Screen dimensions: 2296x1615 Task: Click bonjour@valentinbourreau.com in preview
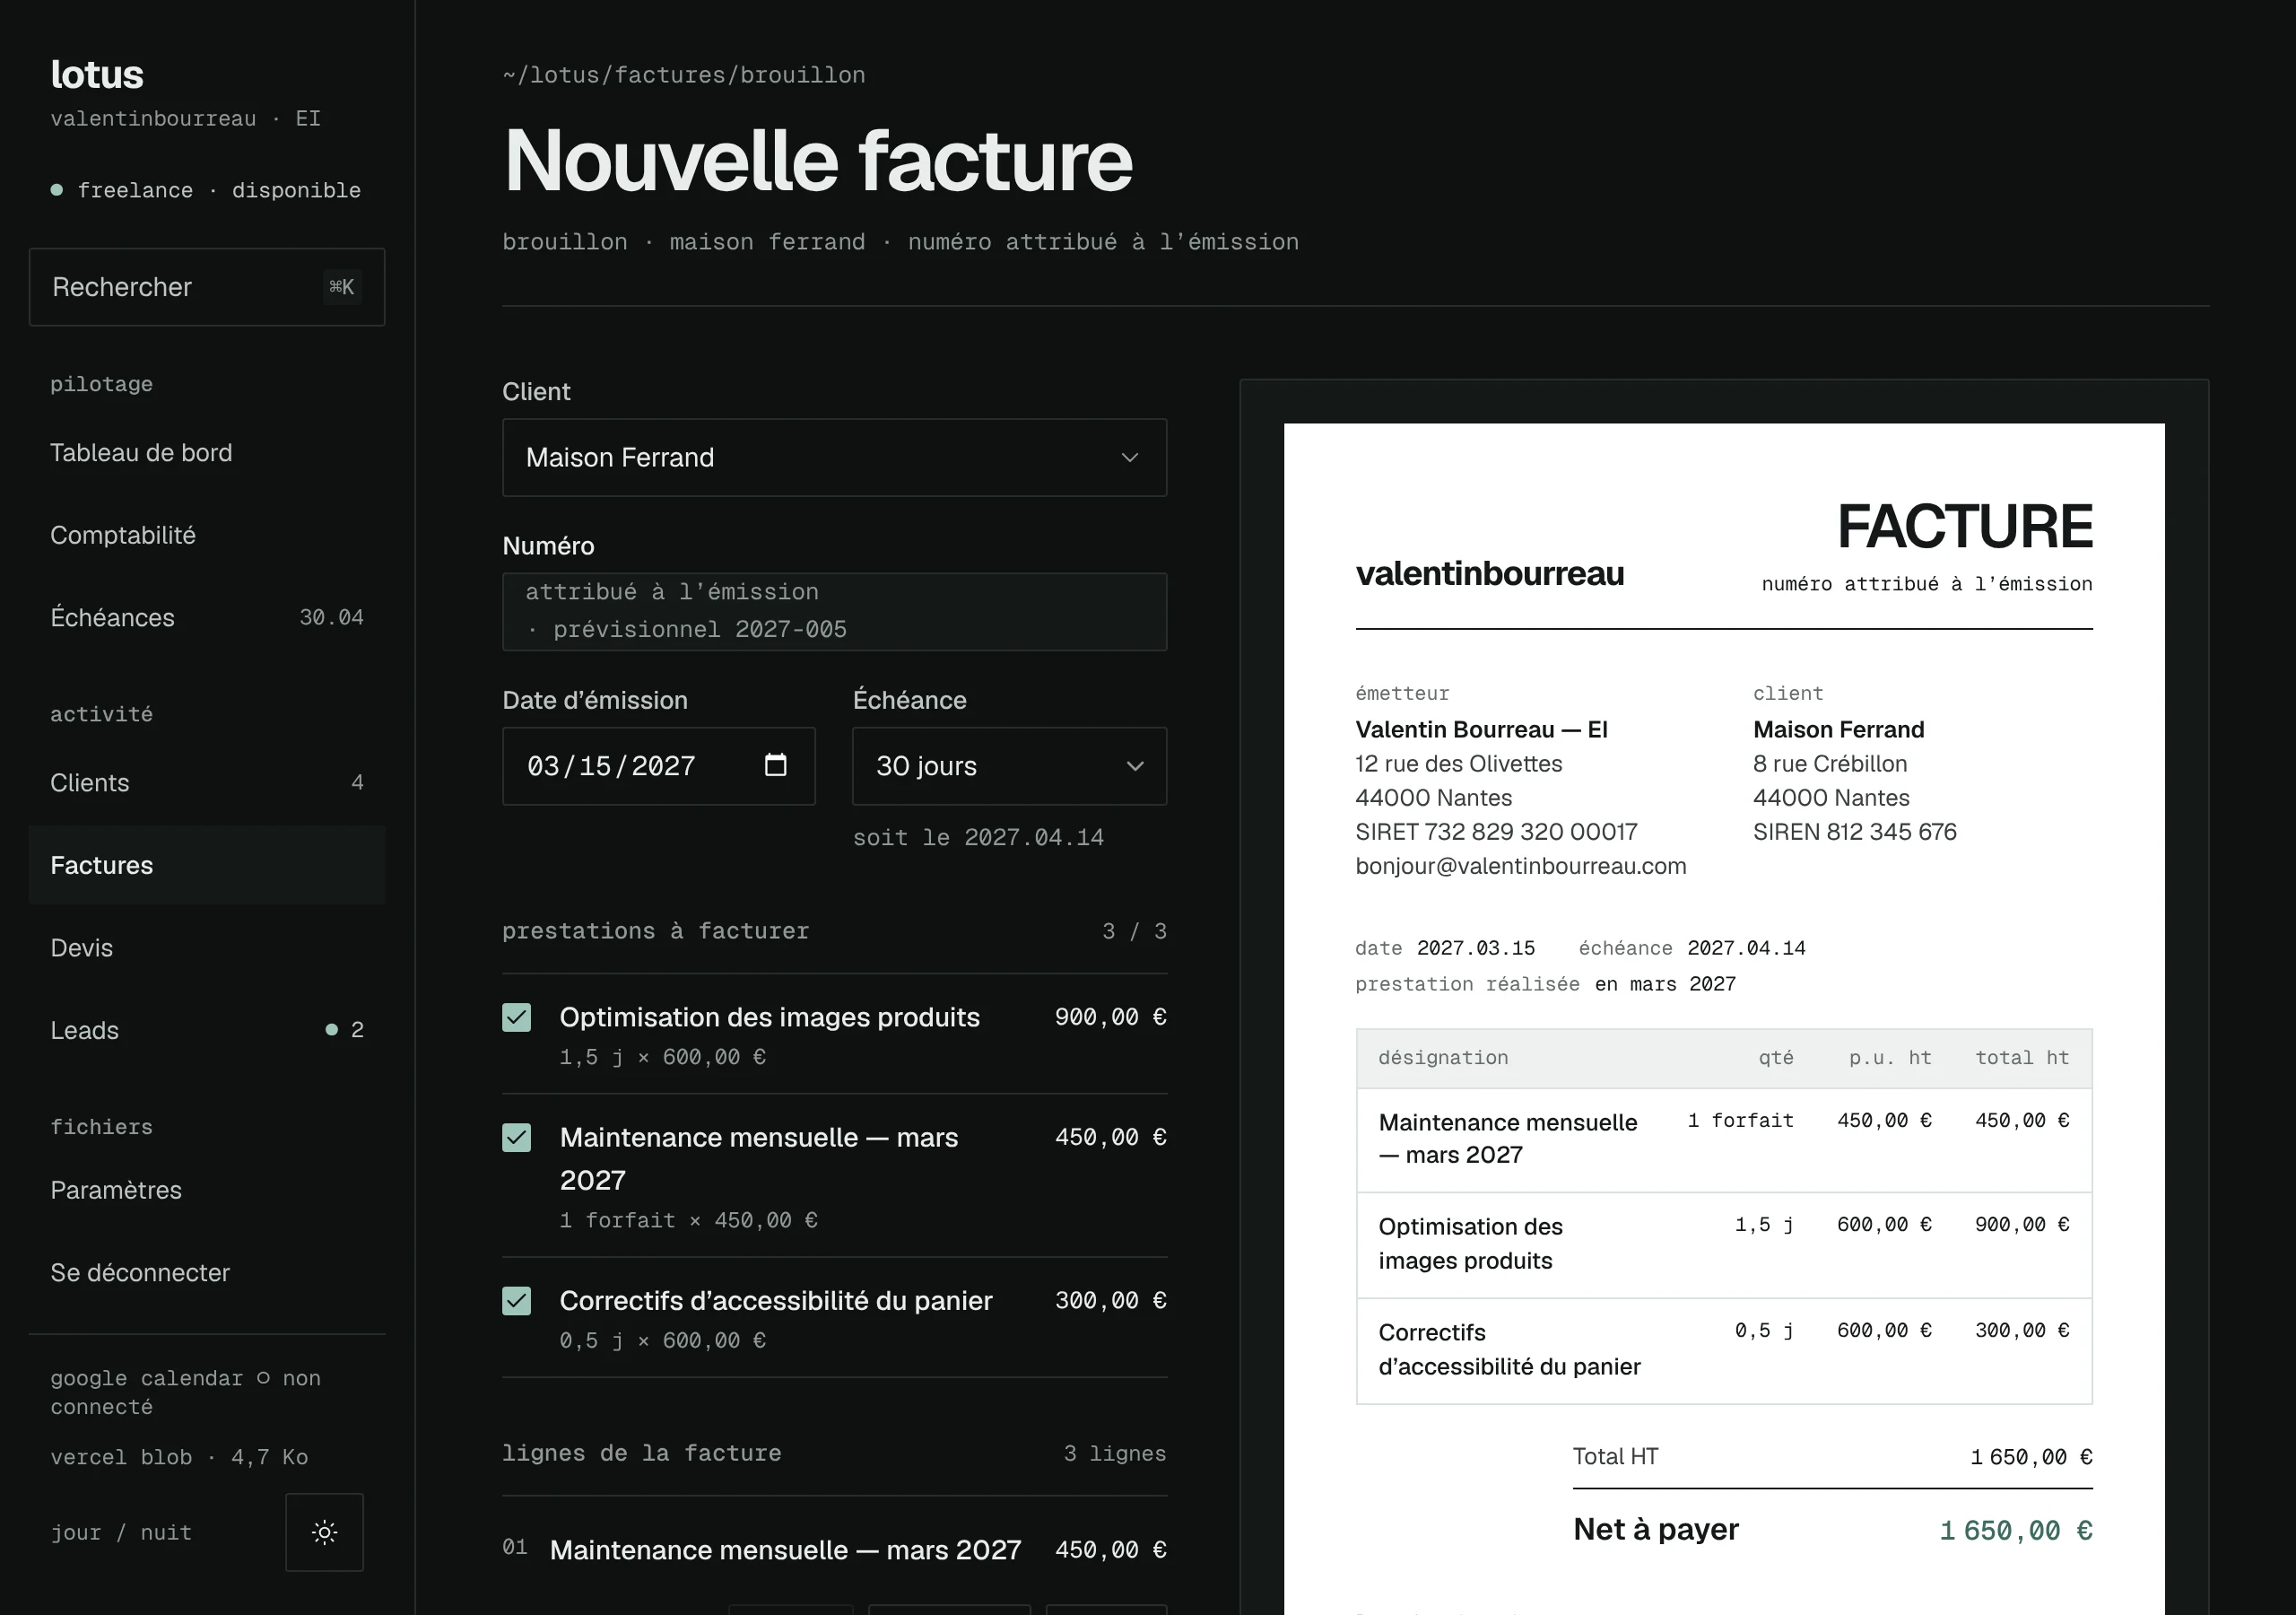[x=1520, y=866]
